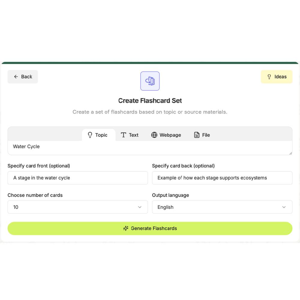Screen dimensions: 300x300
Task: Open the number of cards dropdown
Action: (x=77, y=207)
